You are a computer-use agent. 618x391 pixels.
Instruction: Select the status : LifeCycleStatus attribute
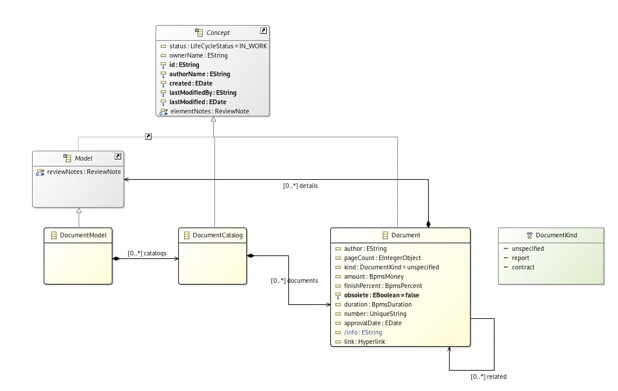[x=214, y=46]
